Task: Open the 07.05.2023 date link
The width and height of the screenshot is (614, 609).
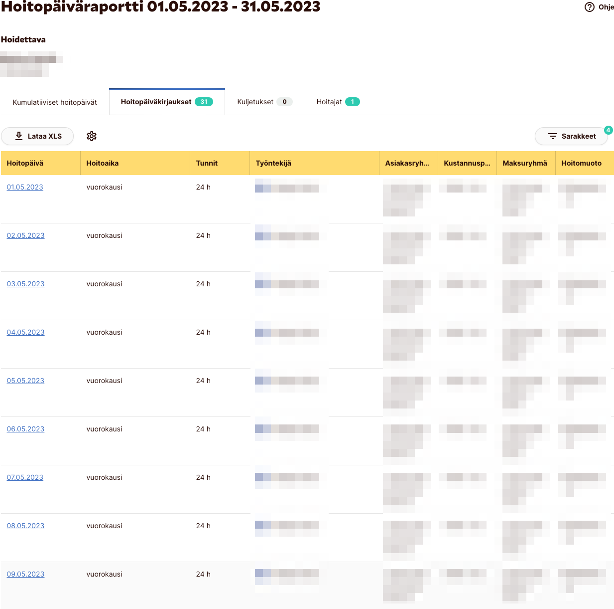Action: click(x=25, y=477)
